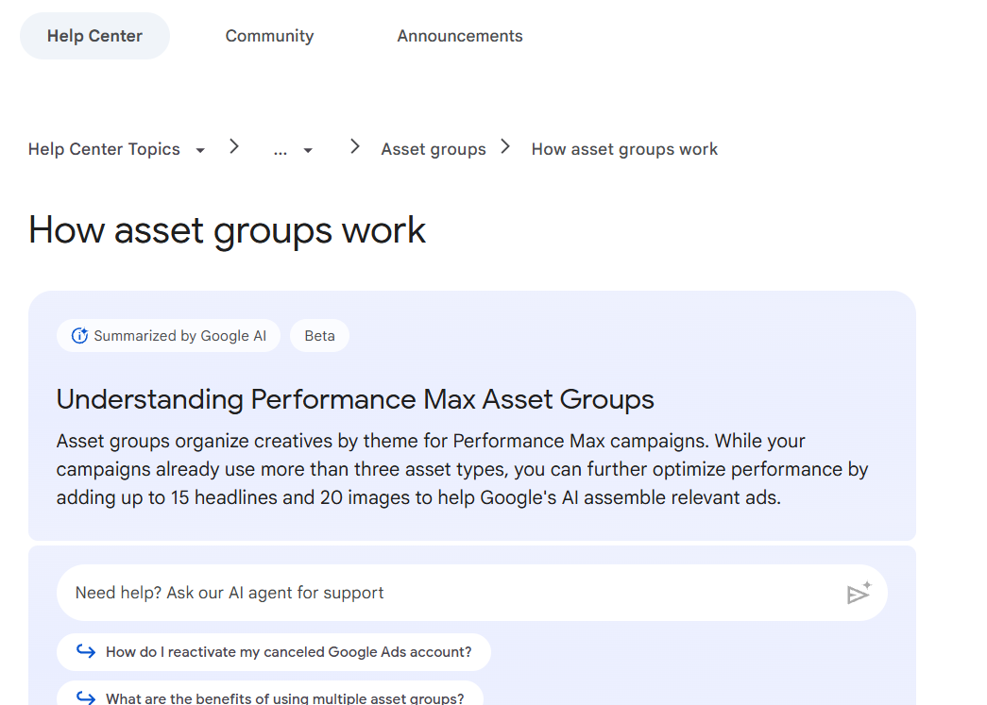987x705 pixels.
Task: Select reactivate canceled Google Ads account suggestion
Action: pyautogui.click(x=274, y=652)
